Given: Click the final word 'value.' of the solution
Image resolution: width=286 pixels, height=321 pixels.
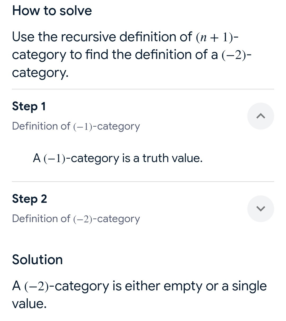Looking at the screenshot, I should (x=29, y=304).
